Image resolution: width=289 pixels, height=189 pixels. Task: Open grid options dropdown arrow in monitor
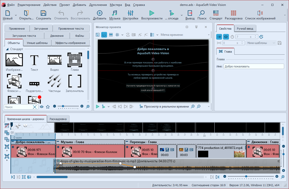122,35
